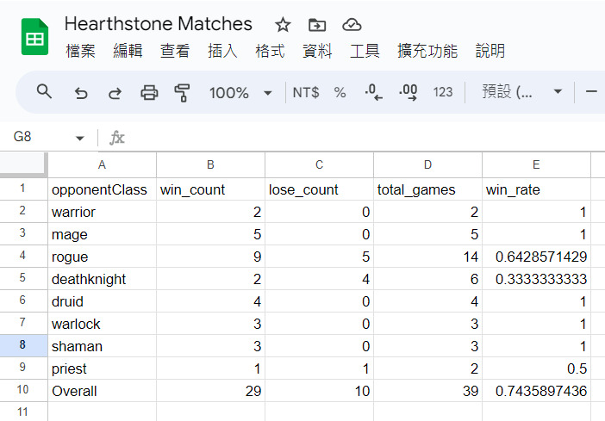Click the move-to-folder icon
Viewport: 605px width, 421px height.
317,25
